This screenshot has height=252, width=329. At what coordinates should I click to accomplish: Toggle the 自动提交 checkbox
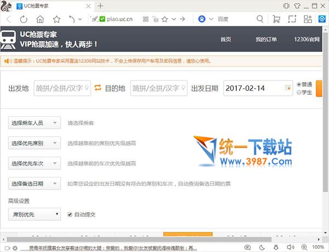70,214
